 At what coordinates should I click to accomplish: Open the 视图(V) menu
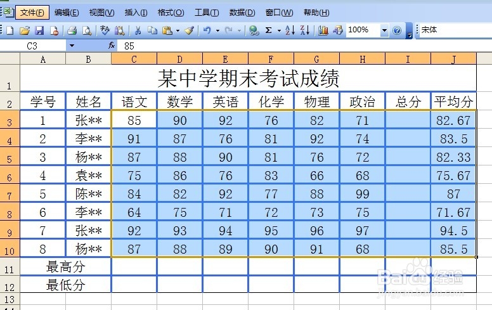101,13
